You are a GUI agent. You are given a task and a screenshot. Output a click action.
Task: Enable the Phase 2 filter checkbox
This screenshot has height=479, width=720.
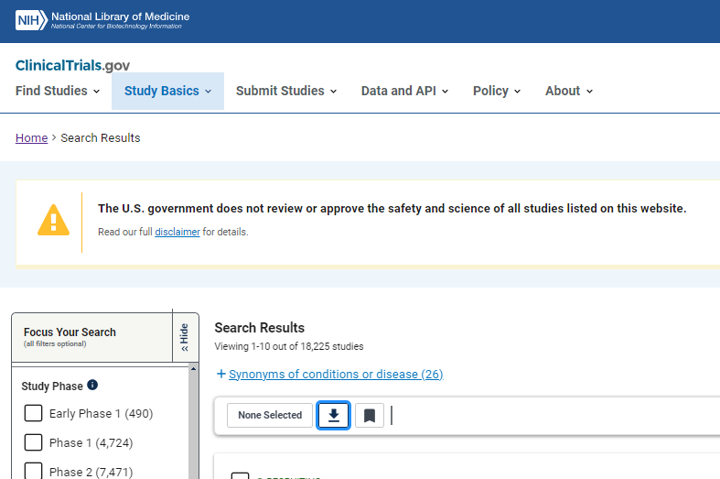(x=34, y=471)
